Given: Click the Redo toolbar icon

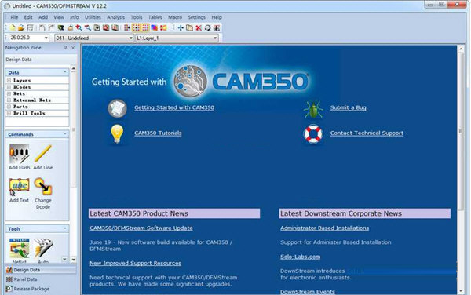Looking at the screenshot, I should (x=51, y=28).
